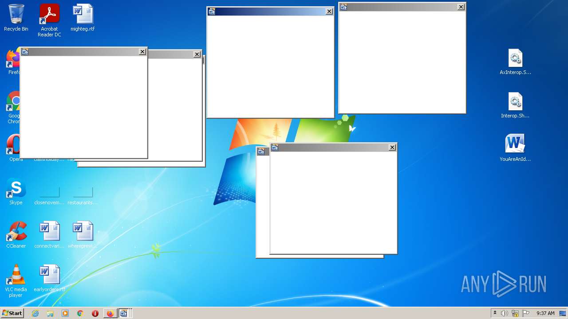Select the closenovem... file icon
568x319 pixels.
(49, 195)
